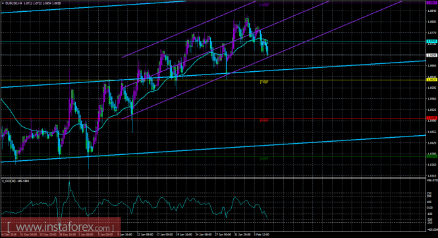This screenshot has width=438, height=238.
Task: Select the purple price label at top
Action: click(x=432, y=2)
